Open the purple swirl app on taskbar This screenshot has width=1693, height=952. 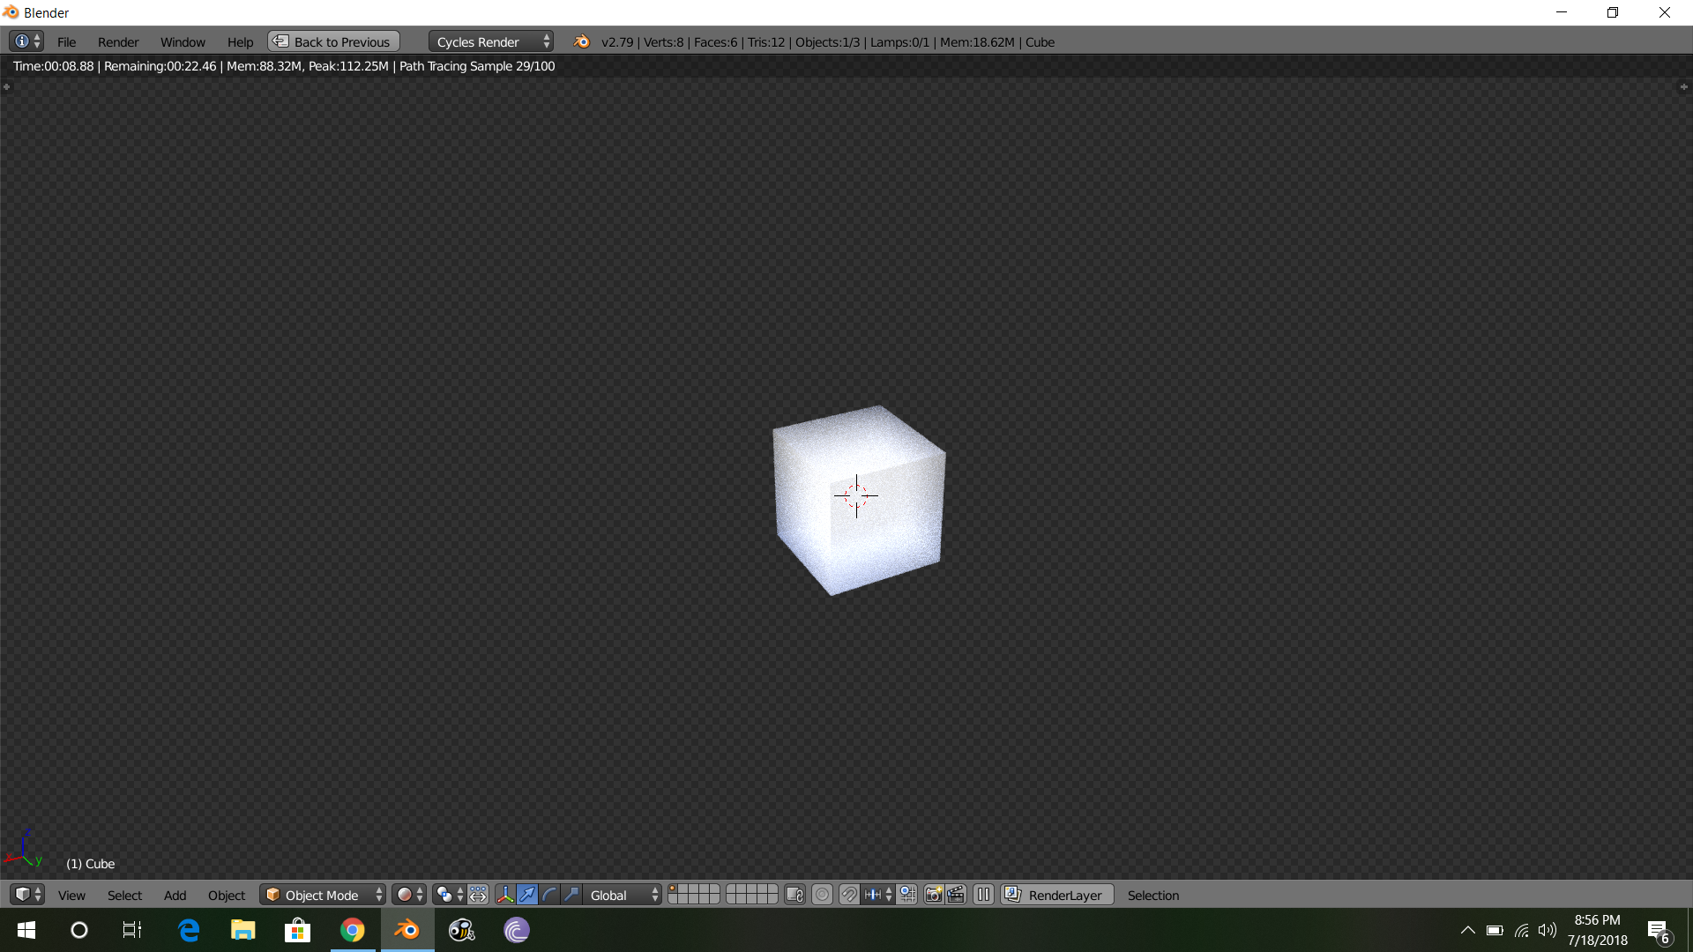(517, 930)
